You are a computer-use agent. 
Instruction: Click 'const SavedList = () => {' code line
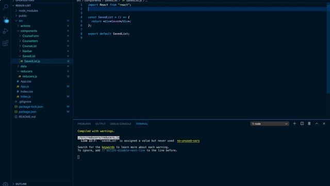click(x=109, y=17)
